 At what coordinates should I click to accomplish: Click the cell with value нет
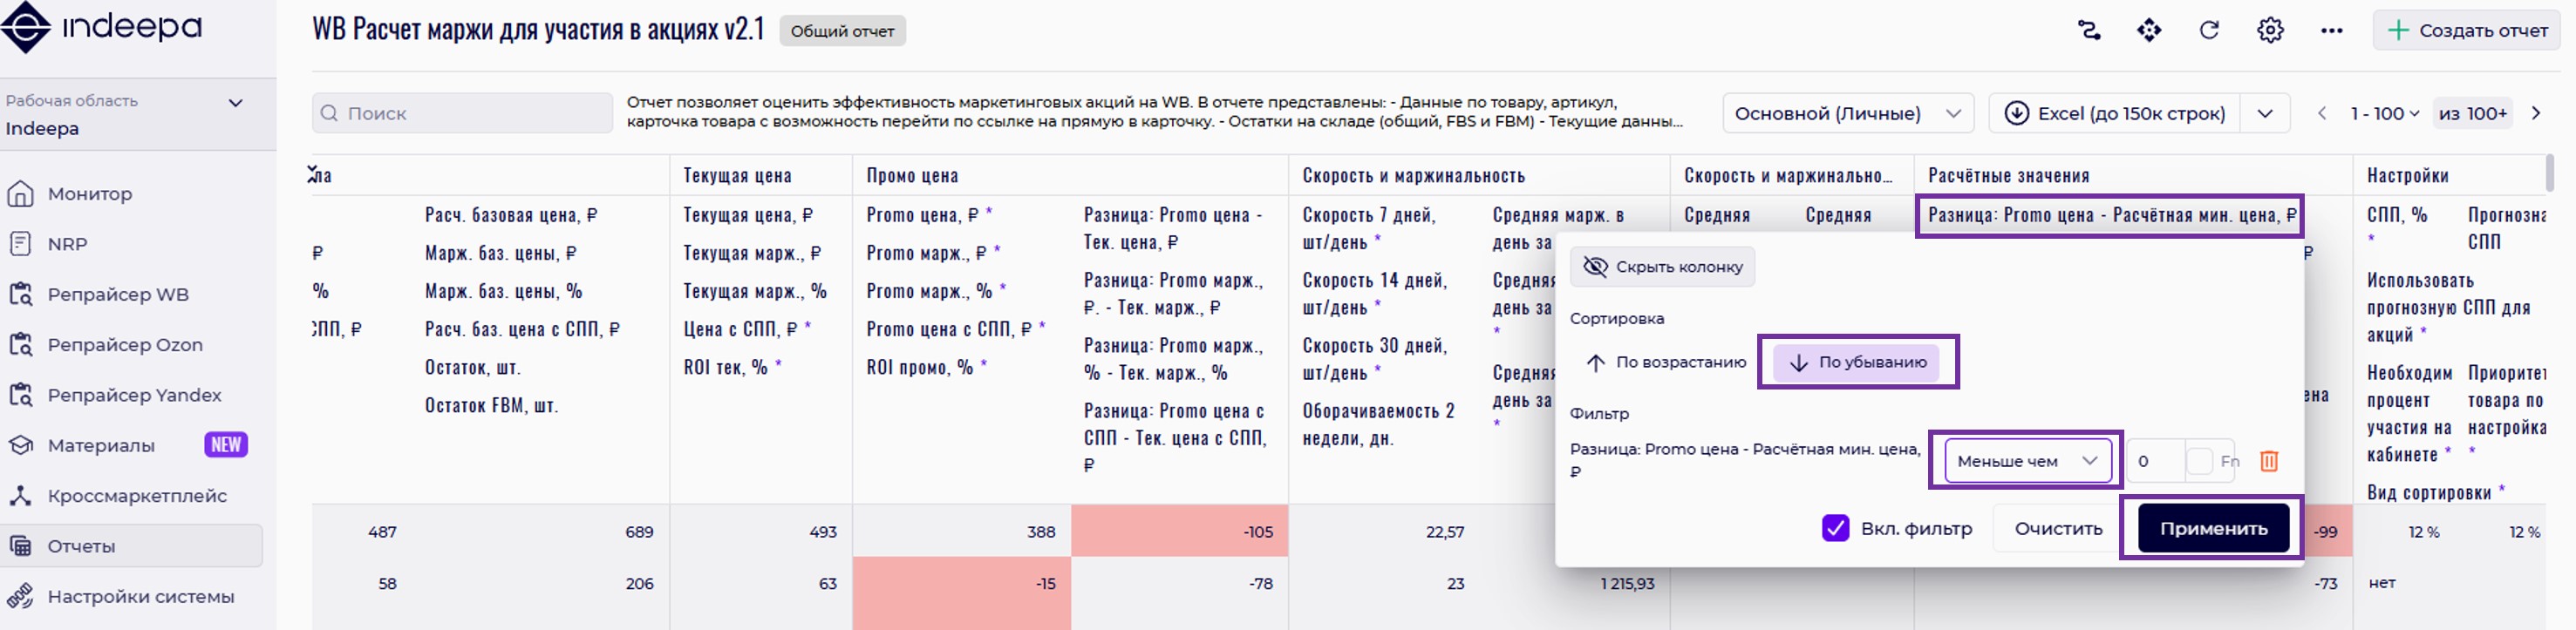2382,583
